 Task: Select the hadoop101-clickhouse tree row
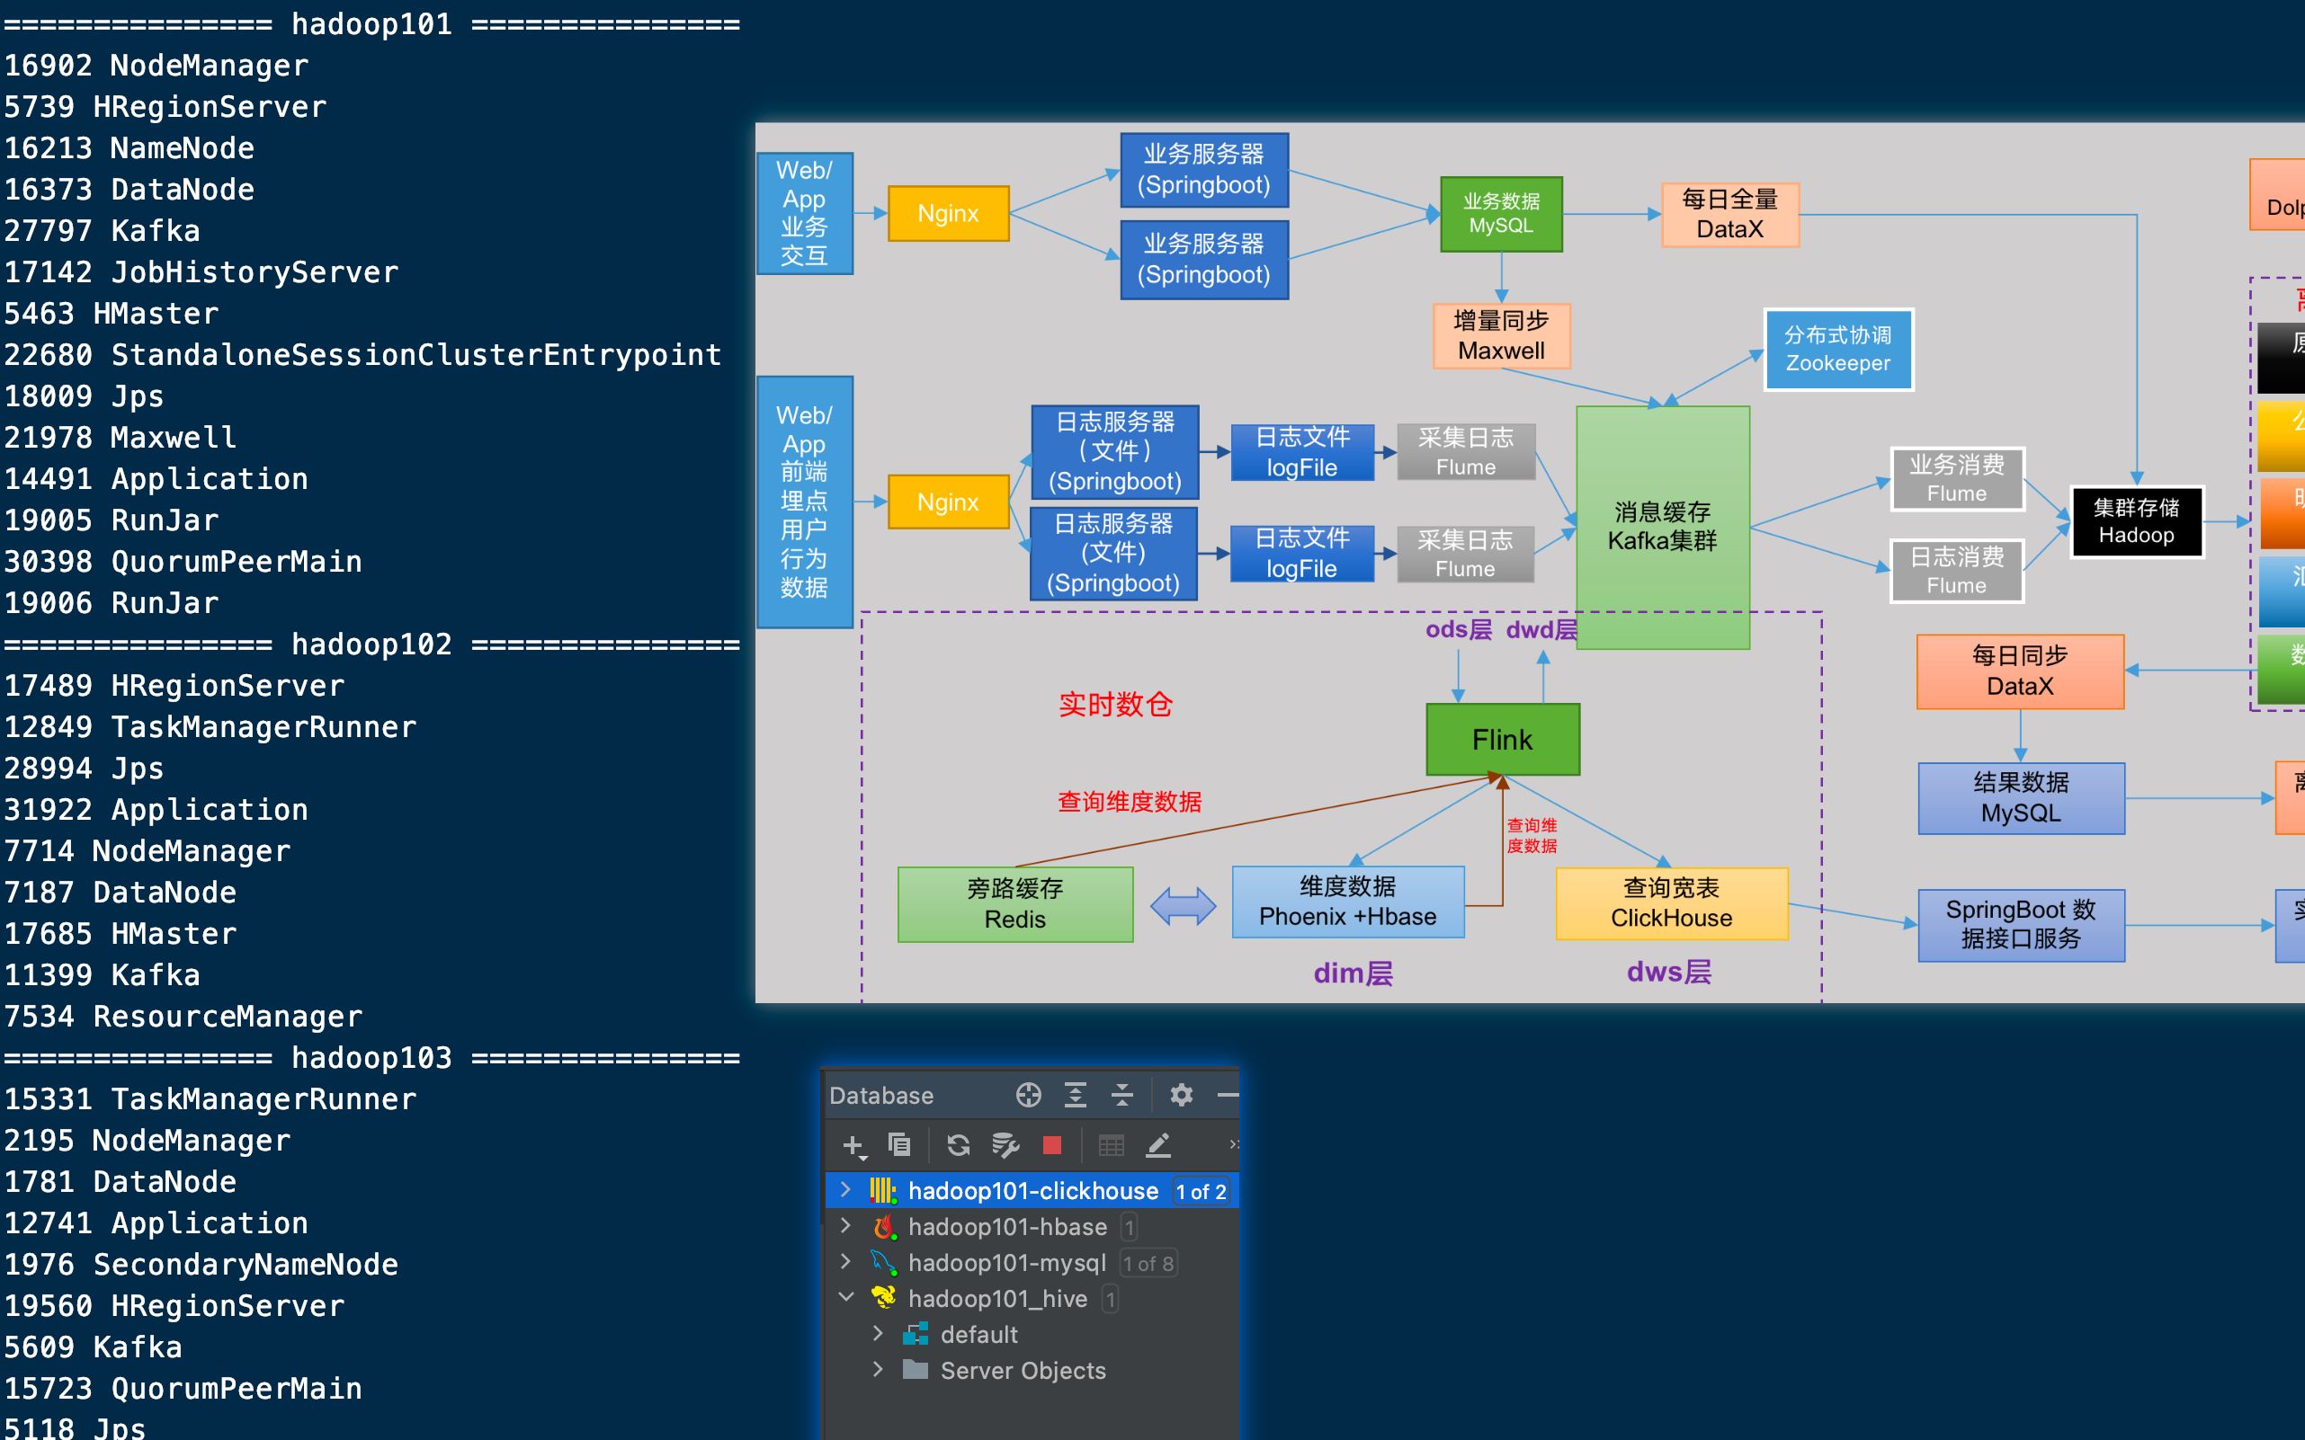click(x=1033, y=1190)
